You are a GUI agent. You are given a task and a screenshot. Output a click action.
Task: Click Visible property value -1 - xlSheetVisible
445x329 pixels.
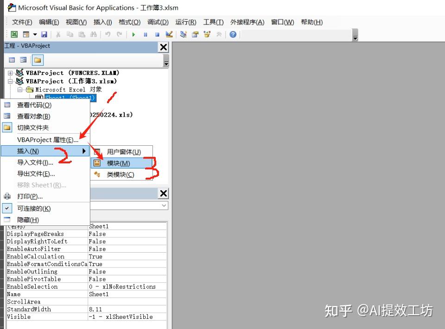tap(127, 317)
